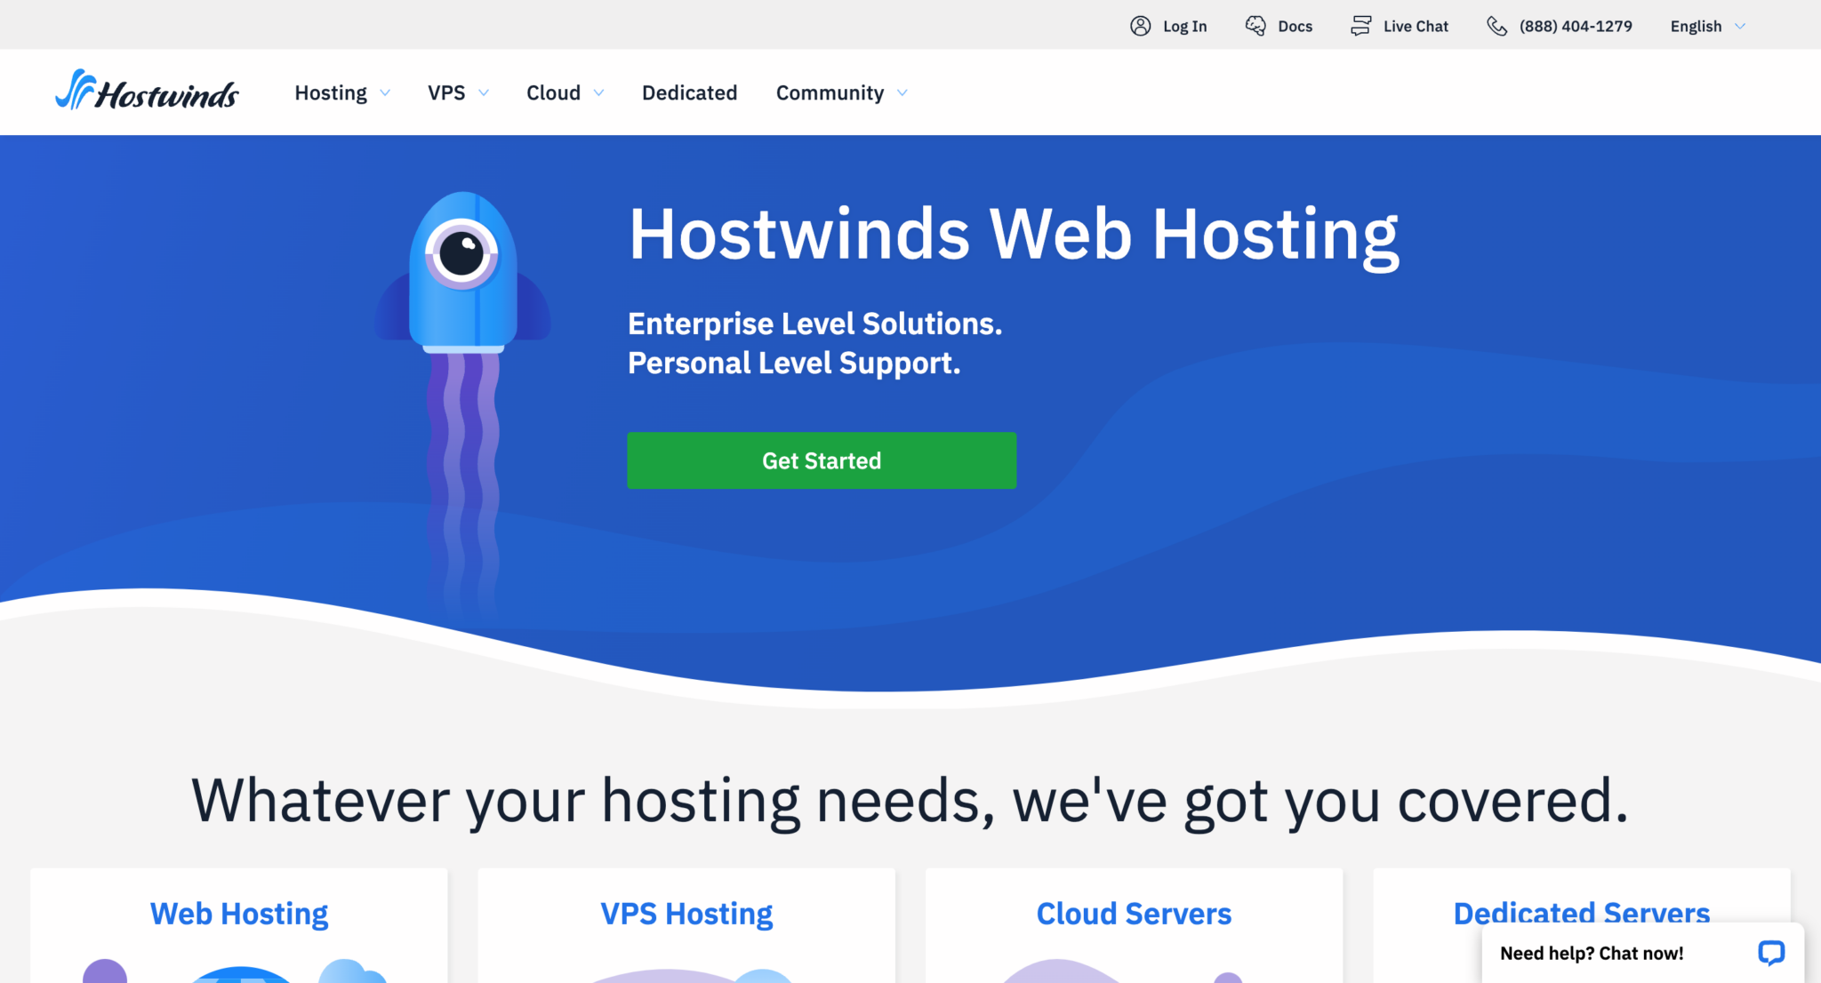1821x983 pixels.
Task: Click the person icon beside Log In
Action: pos(1139,26)
